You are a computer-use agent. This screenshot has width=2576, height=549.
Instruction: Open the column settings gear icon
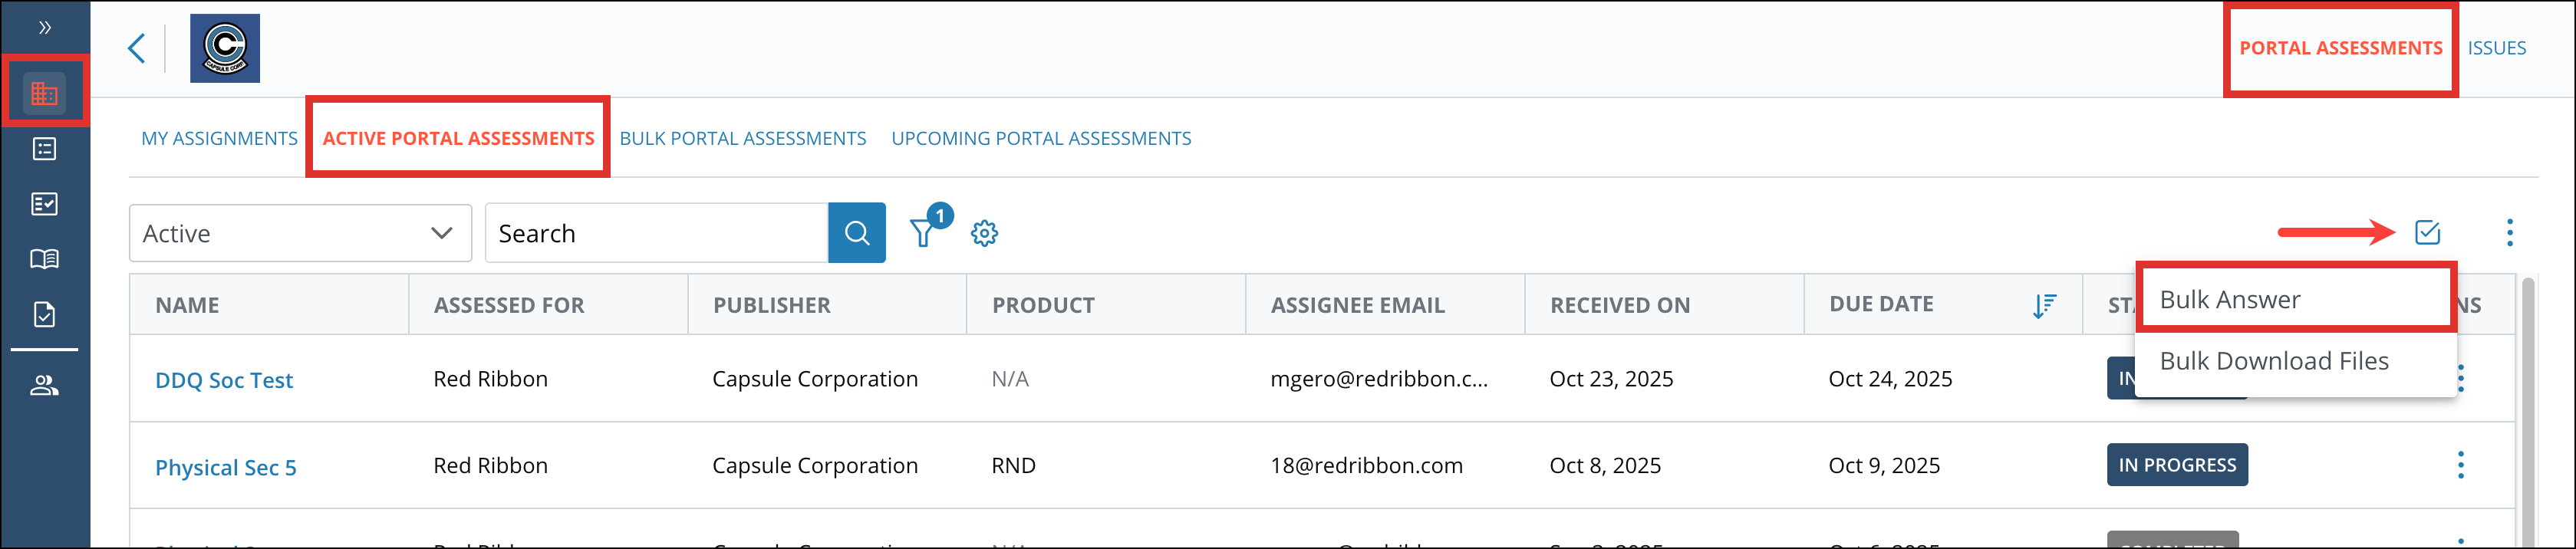[x=985, y=232]
